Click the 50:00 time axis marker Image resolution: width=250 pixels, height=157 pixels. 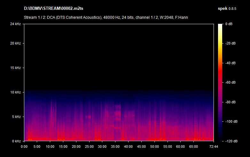154,147
